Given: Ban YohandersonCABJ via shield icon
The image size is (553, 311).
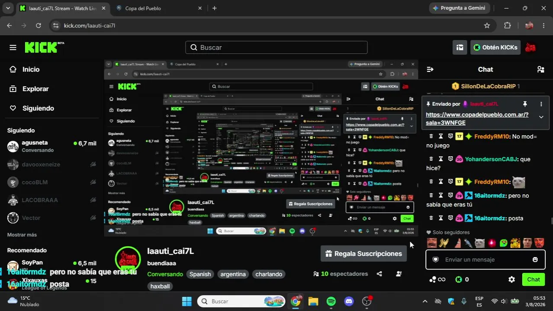Looking at the screenshot, I should [x=450, y=159].
